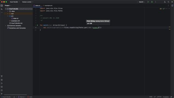Select example.xml in project tree

point(15,21)
